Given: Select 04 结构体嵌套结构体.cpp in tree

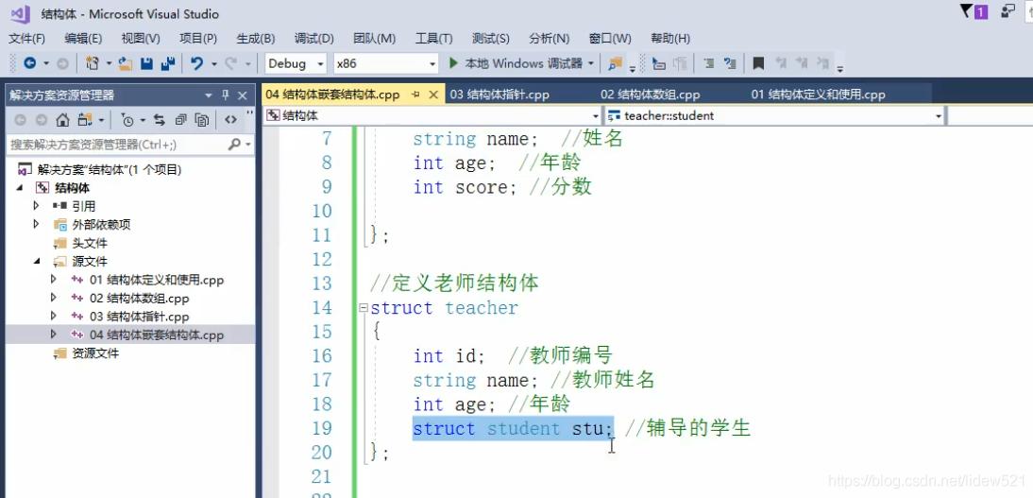Looking at the screenshot, I should click(157, 335).
